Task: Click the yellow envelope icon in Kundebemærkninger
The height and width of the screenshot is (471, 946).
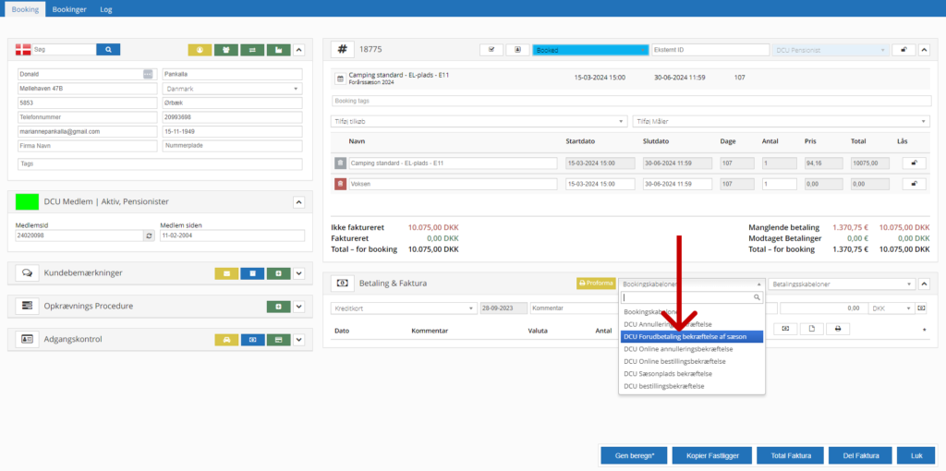Action: tap(226, 273)
